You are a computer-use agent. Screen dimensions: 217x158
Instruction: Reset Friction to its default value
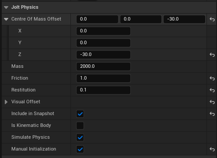coord(212,78)
